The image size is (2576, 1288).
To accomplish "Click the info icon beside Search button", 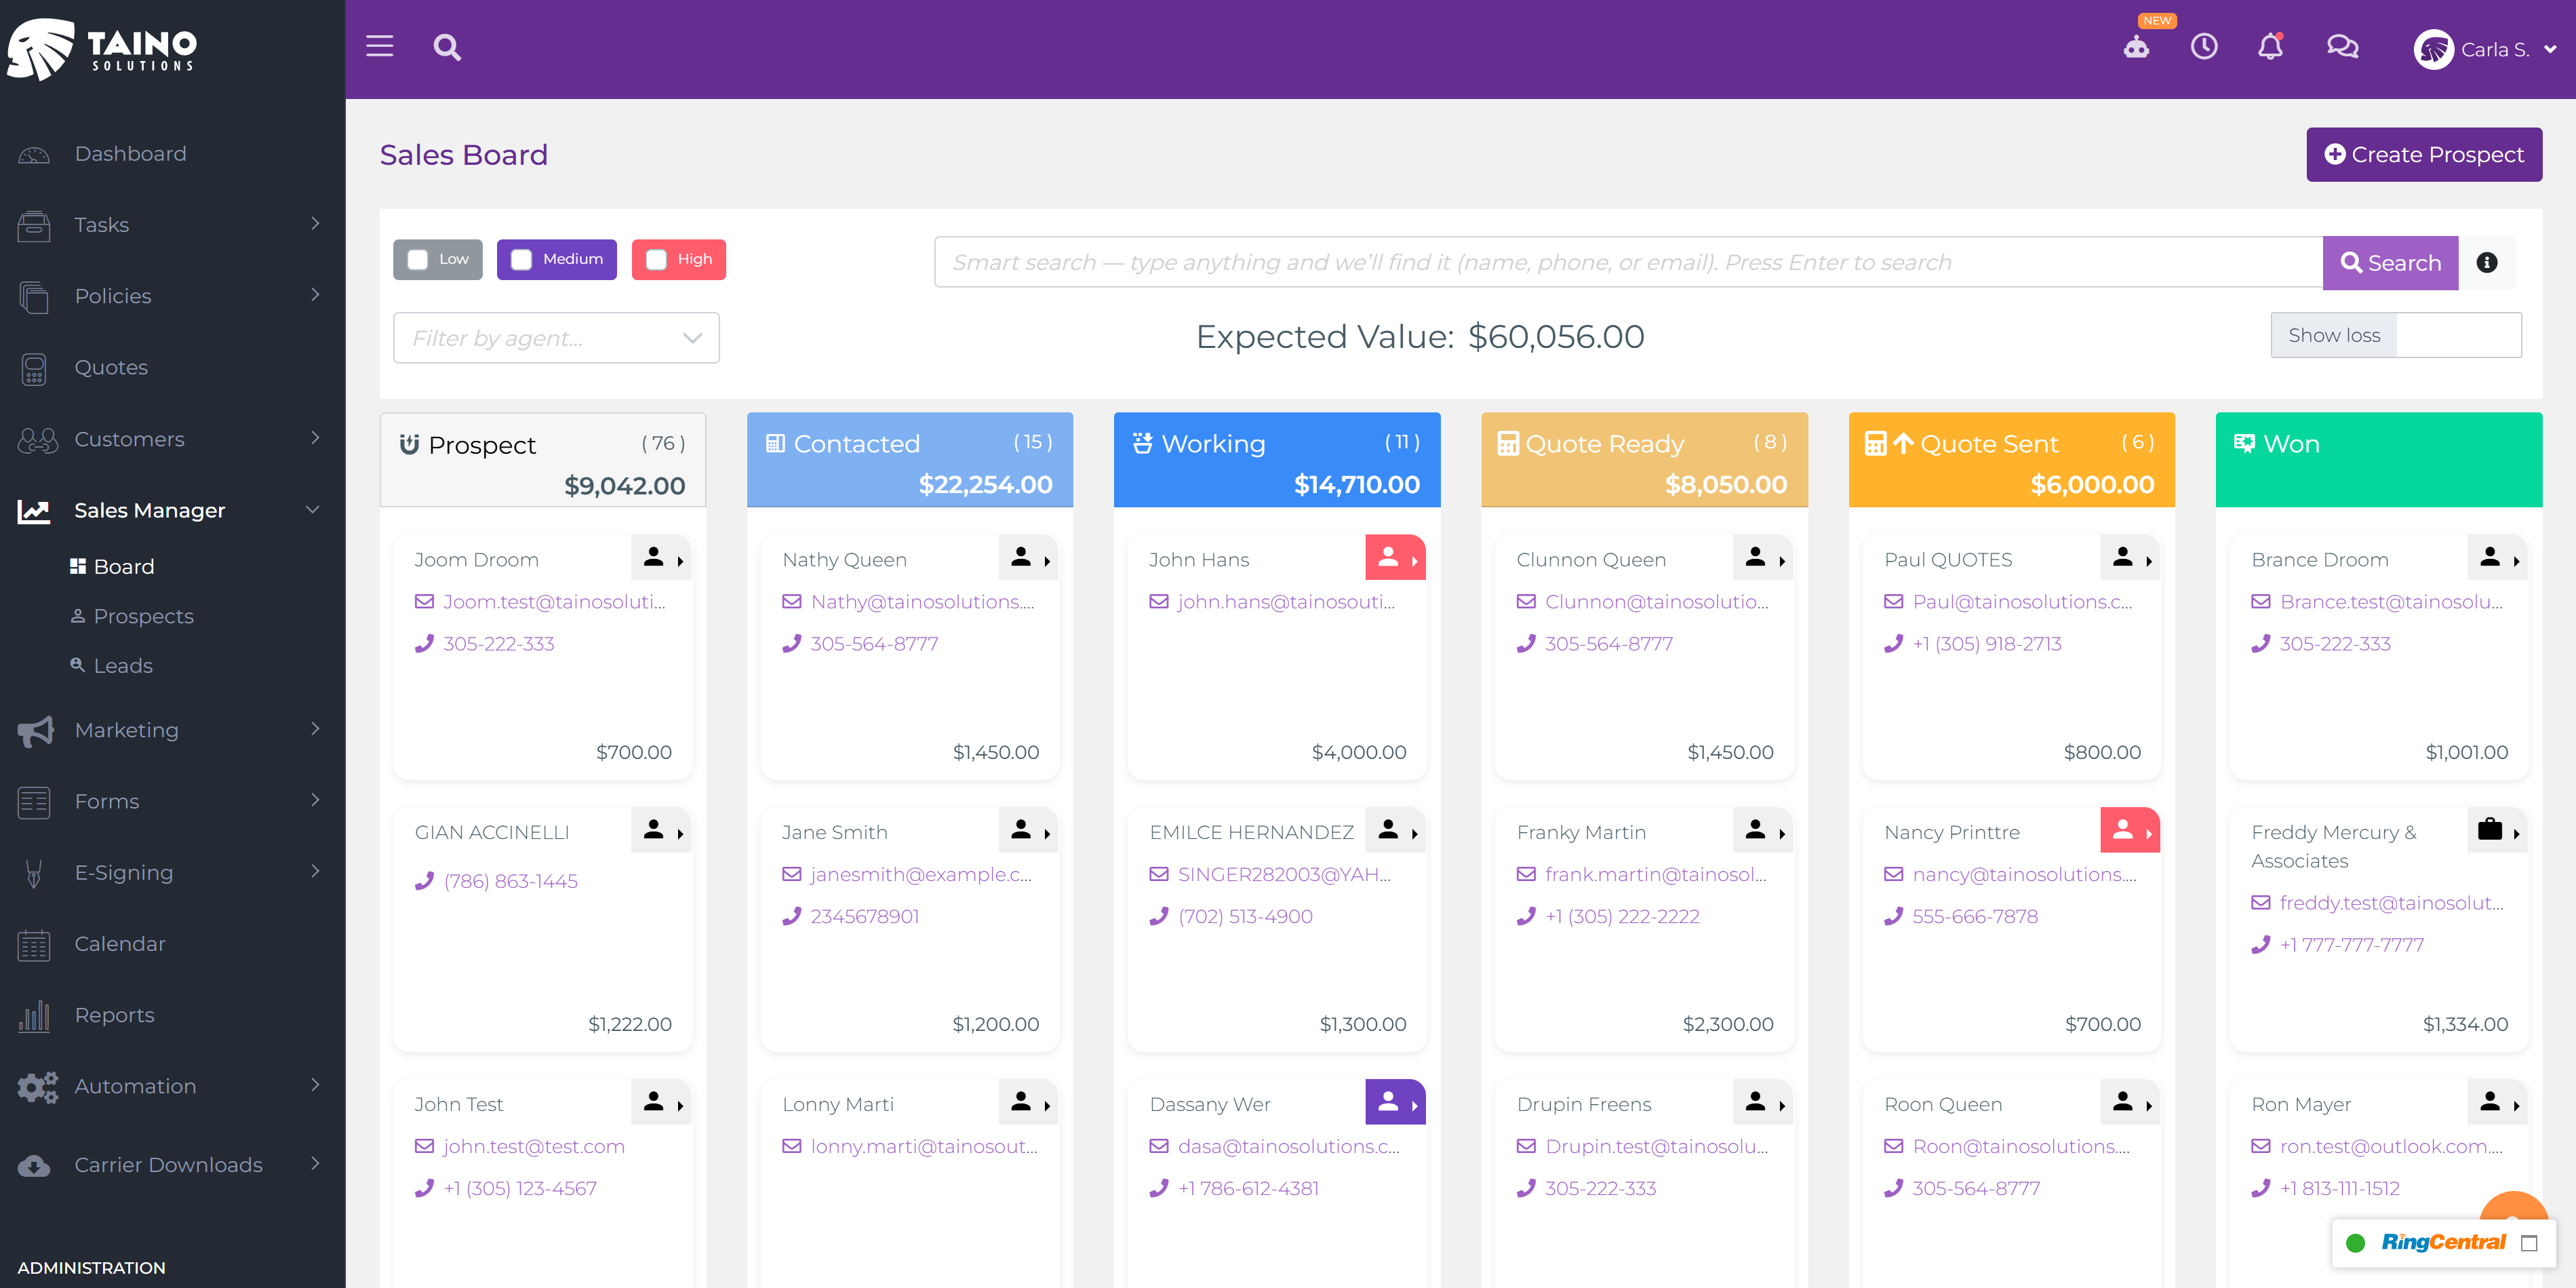I will coord(2487,262).
